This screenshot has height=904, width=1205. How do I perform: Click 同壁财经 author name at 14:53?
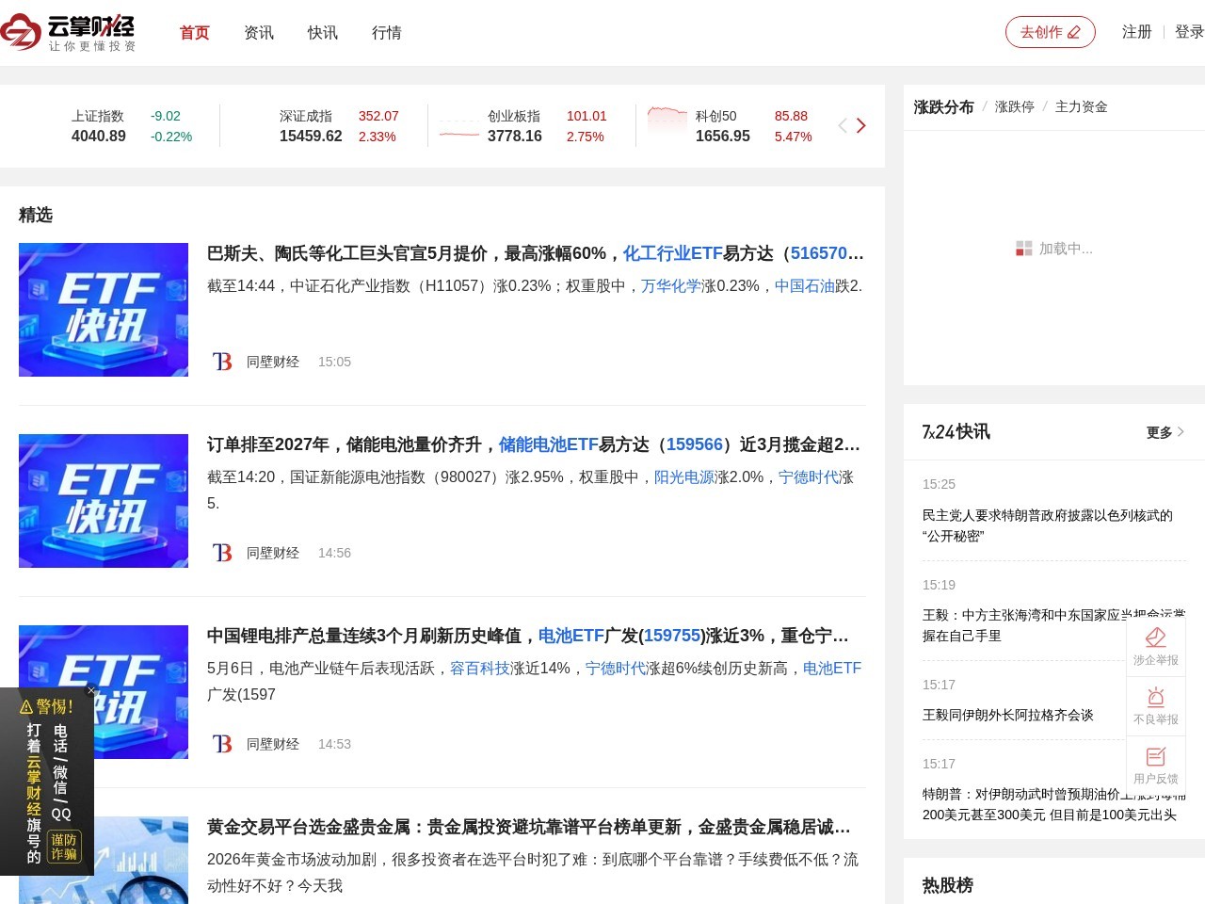point(273,744)
